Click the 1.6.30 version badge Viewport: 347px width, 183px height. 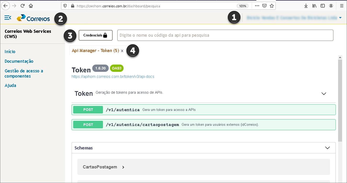click(x=100, y=68)
